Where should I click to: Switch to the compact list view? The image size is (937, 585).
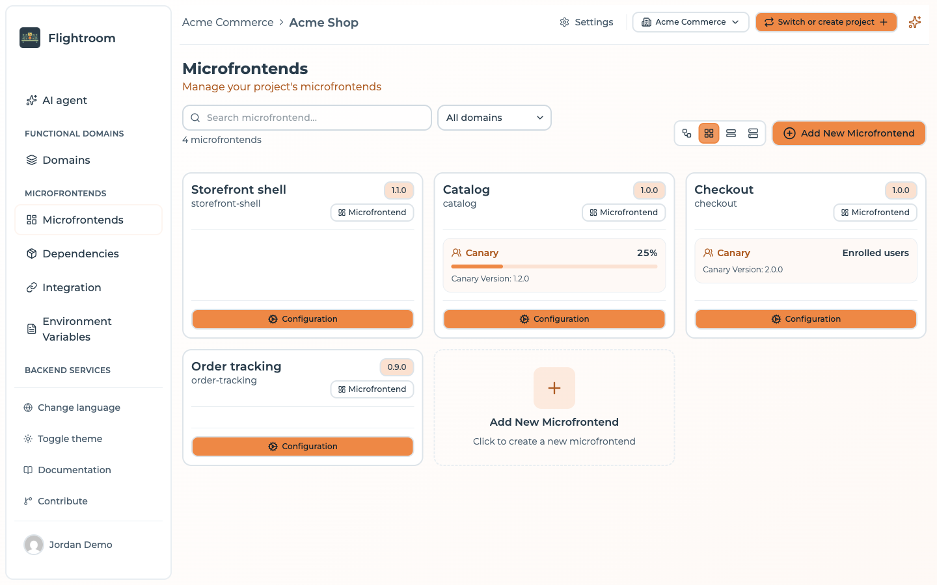pos(731,133)
